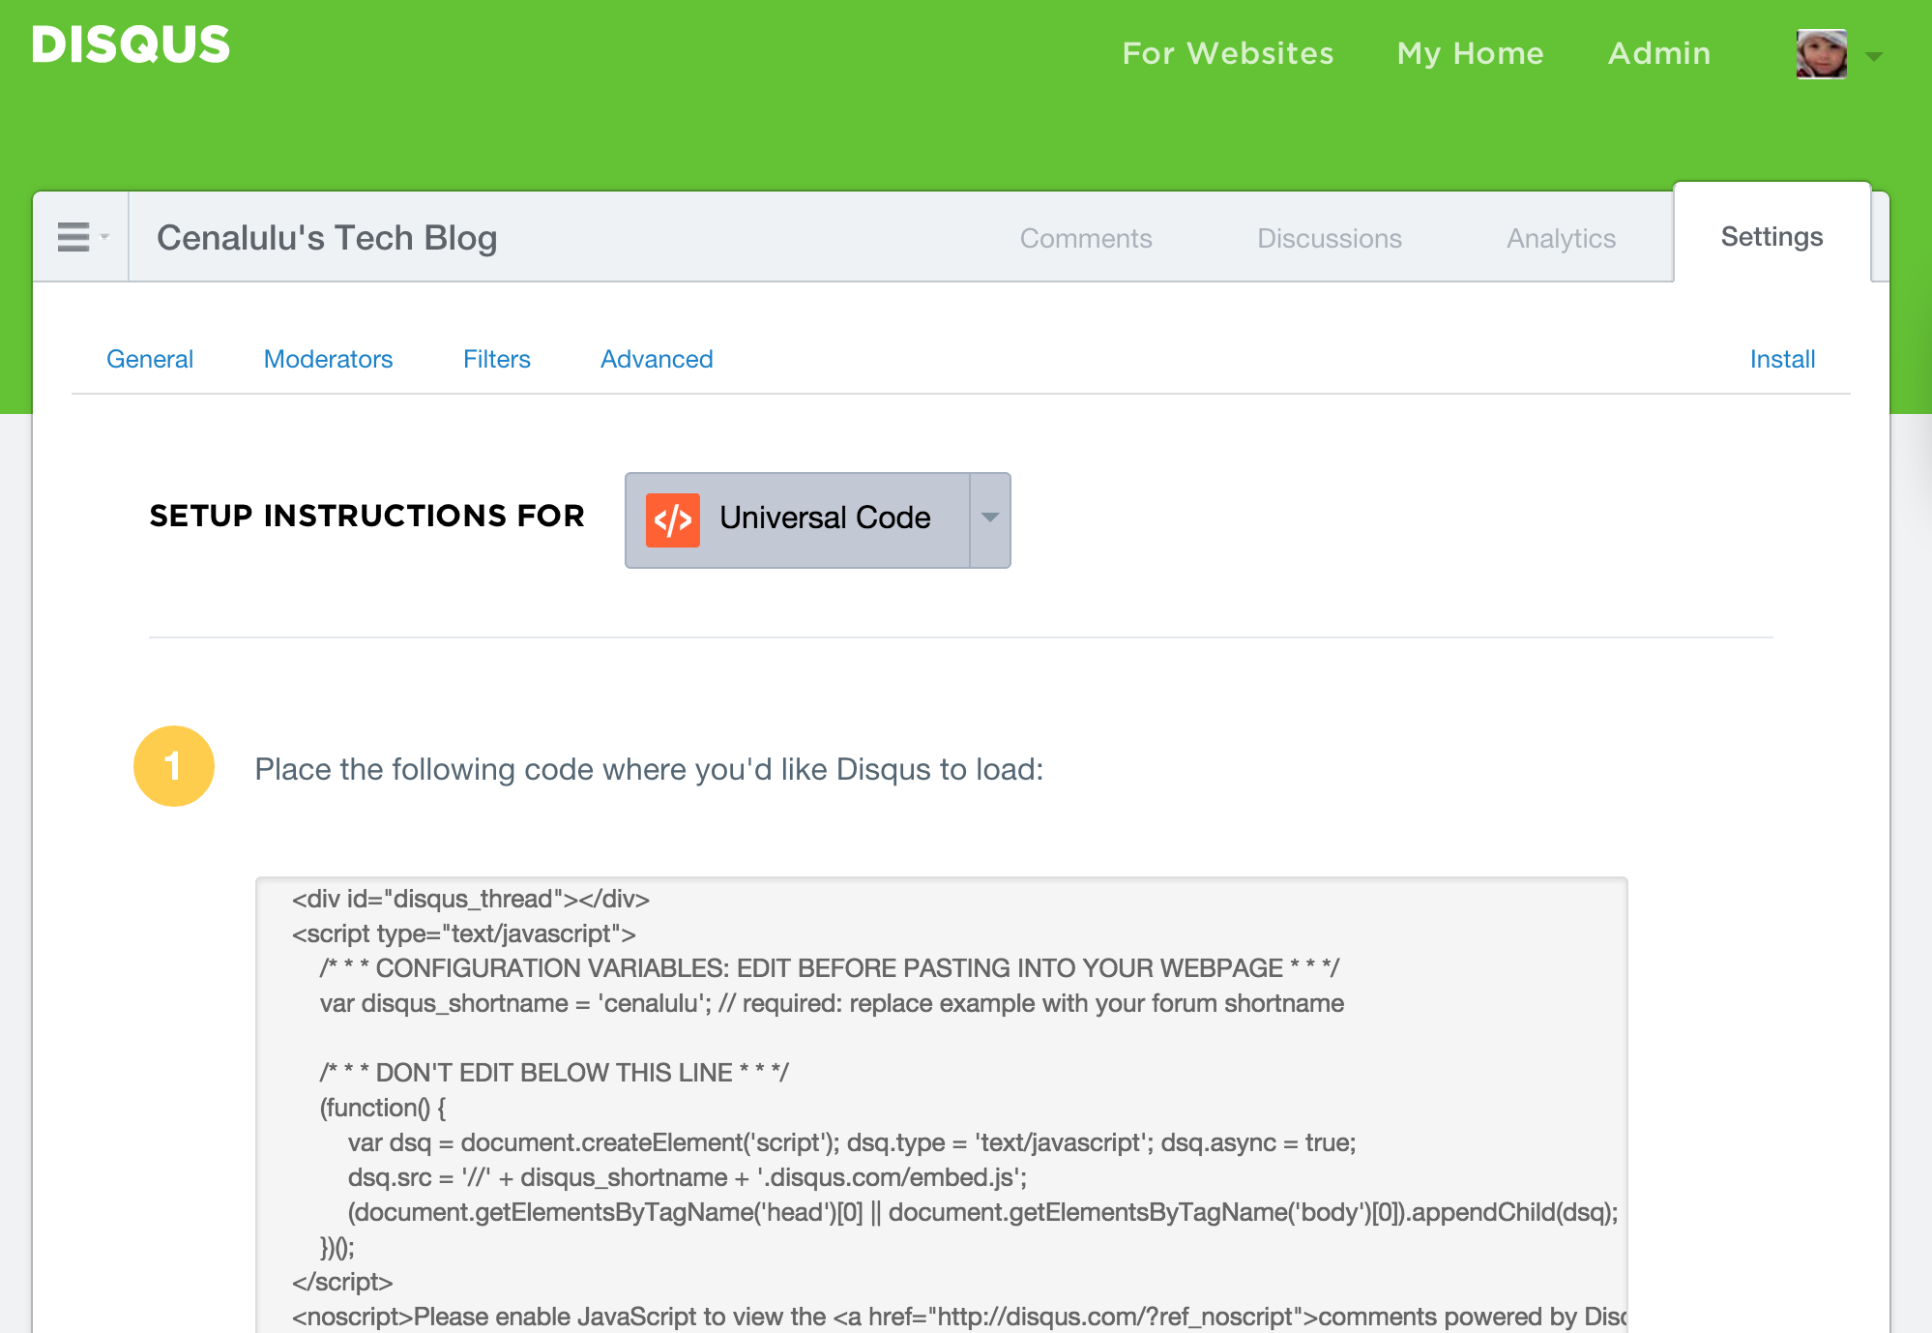The width and height of the screenshot is (1932, 1333).
Task: Switch to the Discussions tab
Action: [x=1330, y=238]
